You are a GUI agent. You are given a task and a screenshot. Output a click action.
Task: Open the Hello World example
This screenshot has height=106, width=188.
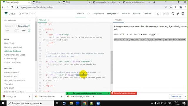[x=9, y=43]
